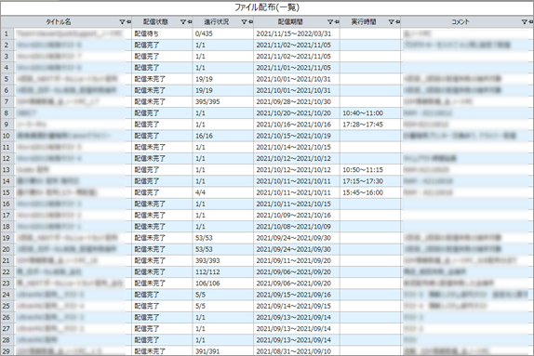Click the 2021/11/15~2022/03/31 period cell
534x356 pixels.
coord(297,33)
